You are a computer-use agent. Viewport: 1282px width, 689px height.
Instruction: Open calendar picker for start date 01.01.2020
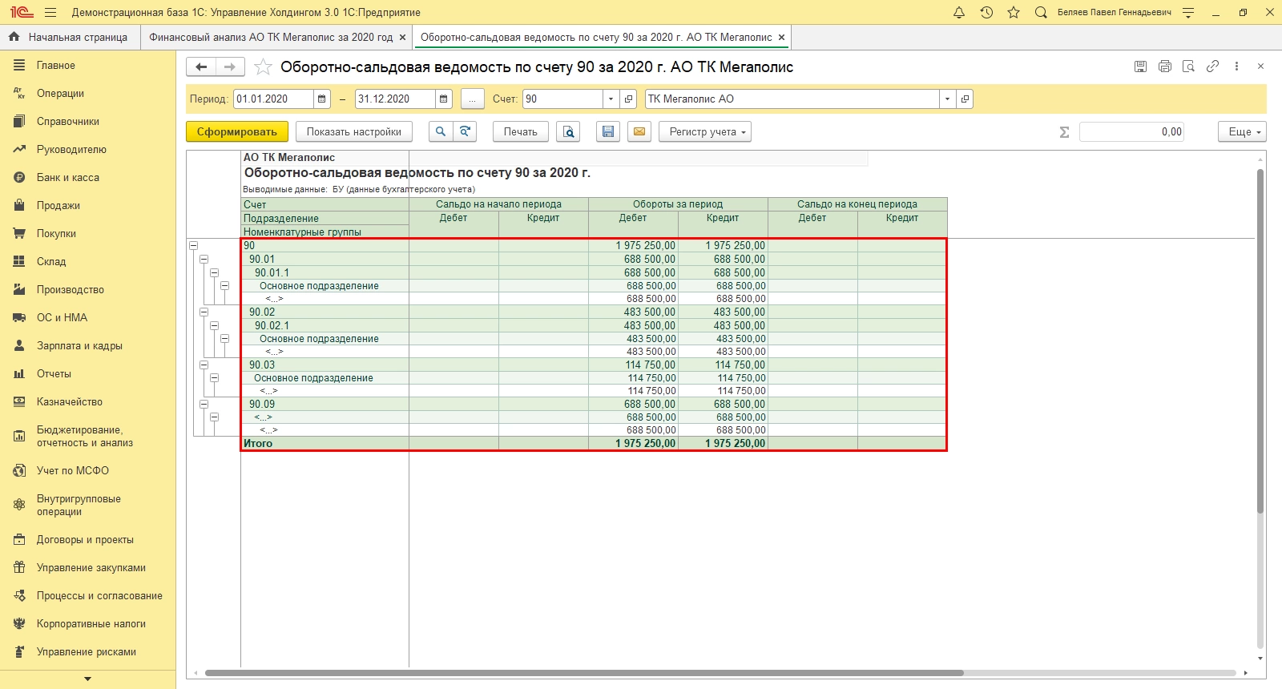click(x=322, y=99)
